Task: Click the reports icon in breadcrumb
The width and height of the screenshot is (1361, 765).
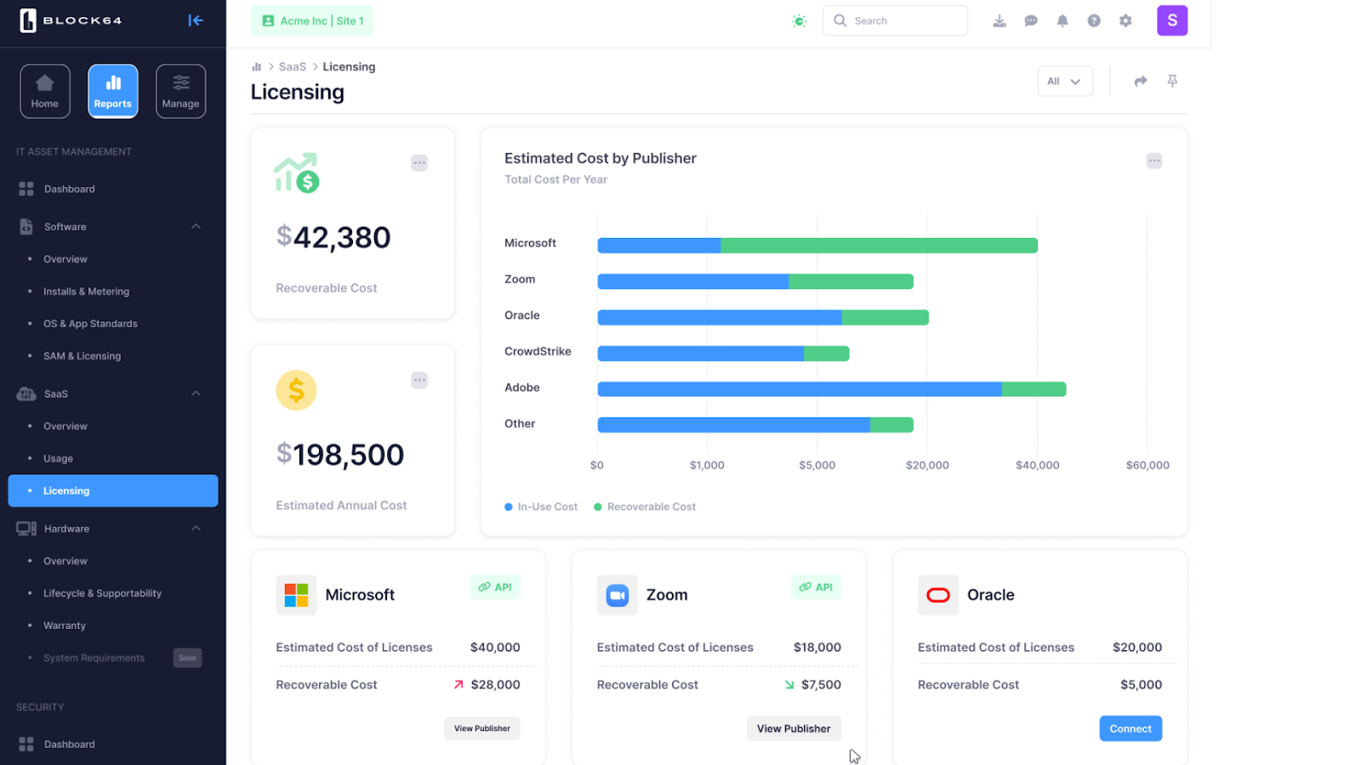Action: point(256,66)
